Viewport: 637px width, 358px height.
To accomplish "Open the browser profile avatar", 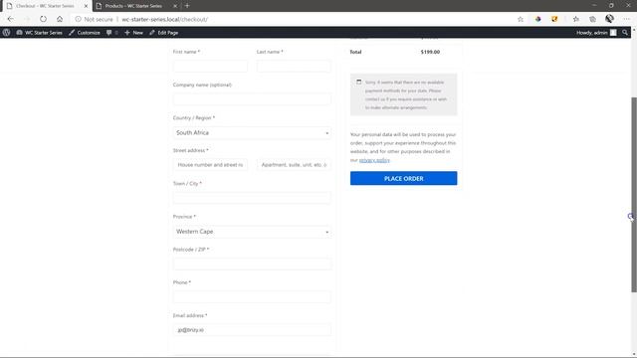I will (609, 19).
